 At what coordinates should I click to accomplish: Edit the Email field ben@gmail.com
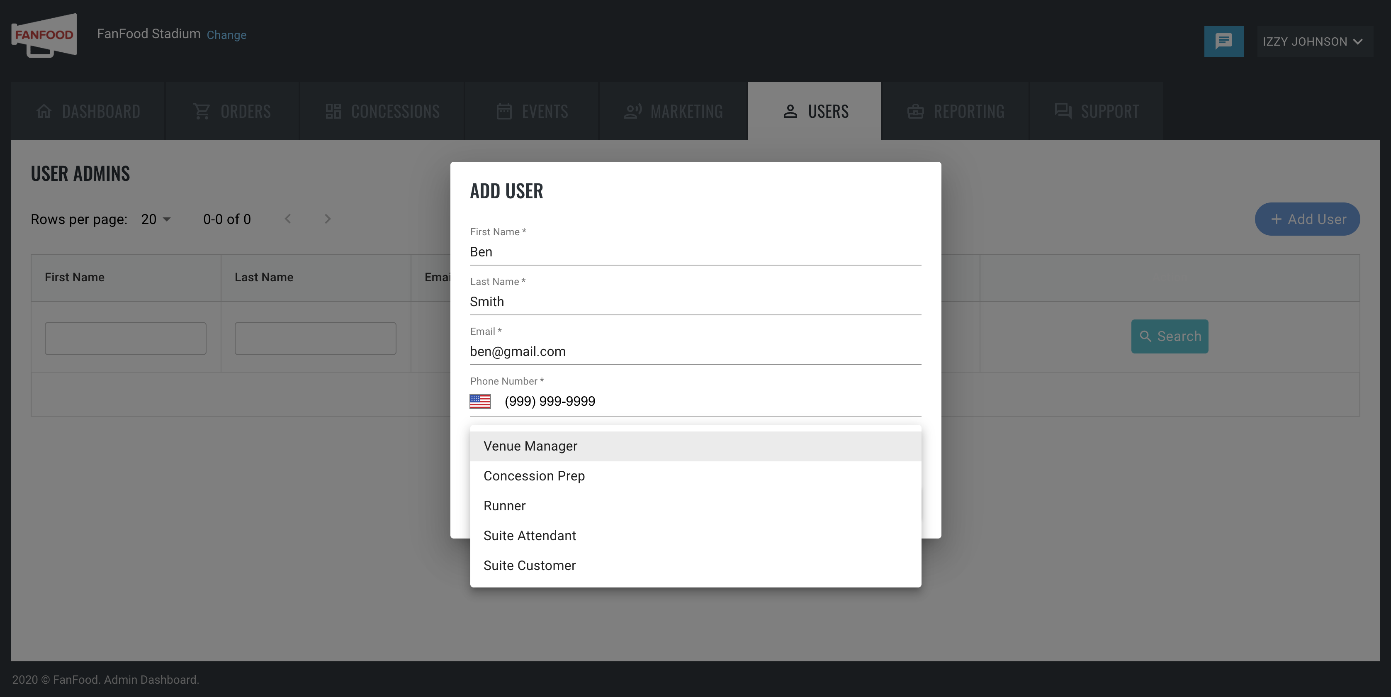695,352
